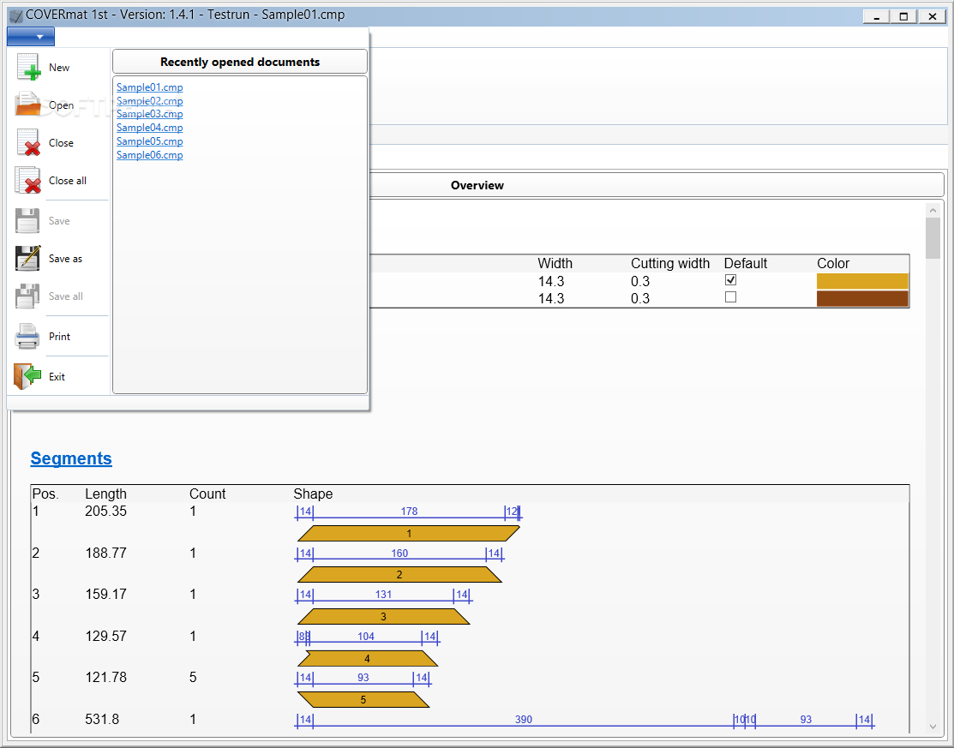The width and height of the screenshot is (954, 748).
Task: Select the Exit menu entry label
Action: point(57,376)
